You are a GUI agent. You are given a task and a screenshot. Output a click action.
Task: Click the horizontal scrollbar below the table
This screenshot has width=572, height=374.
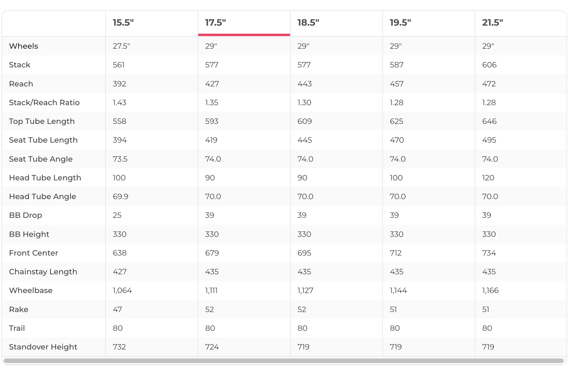pos(283,361)
